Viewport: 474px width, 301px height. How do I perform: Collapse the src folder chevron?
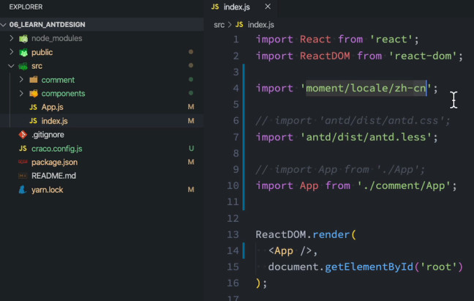click(11, 66)
